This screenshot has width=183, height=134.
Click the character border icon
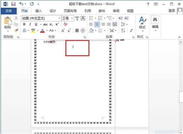click(83, 18)
